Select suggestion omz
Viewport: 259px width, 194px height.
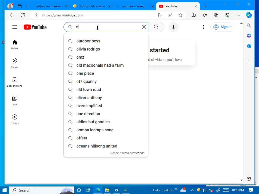pyautogui.click(x=106, y=57)
